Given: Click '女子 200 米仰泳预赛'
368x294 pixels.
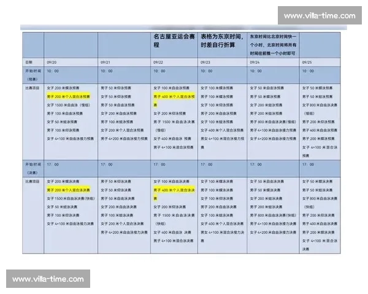Looking at the screenshot, I should tap(169, 113).
